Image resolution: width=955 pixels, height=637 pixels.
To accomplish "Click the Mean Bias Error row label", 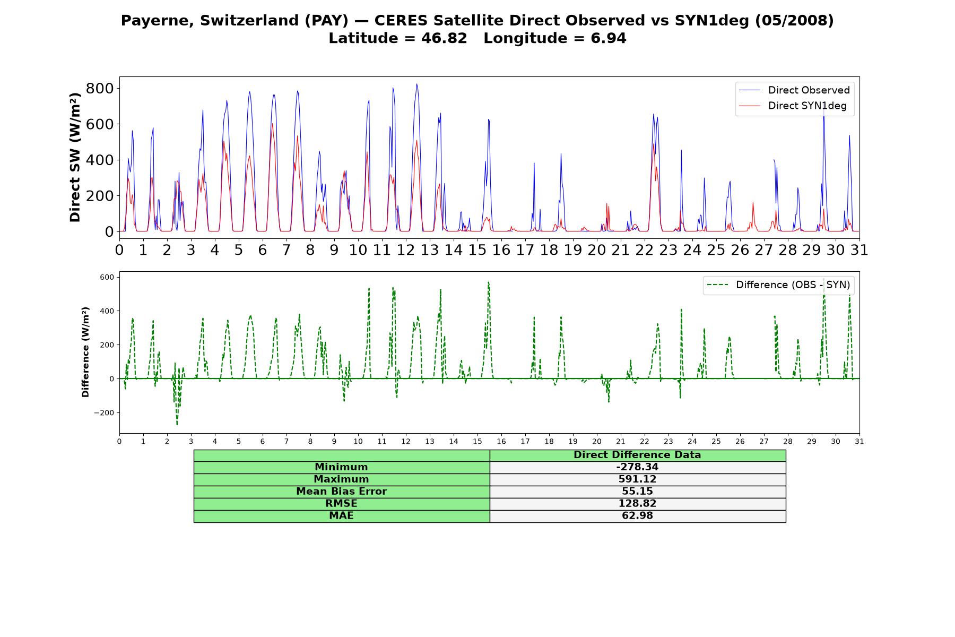I will click(x=341, y=492).
